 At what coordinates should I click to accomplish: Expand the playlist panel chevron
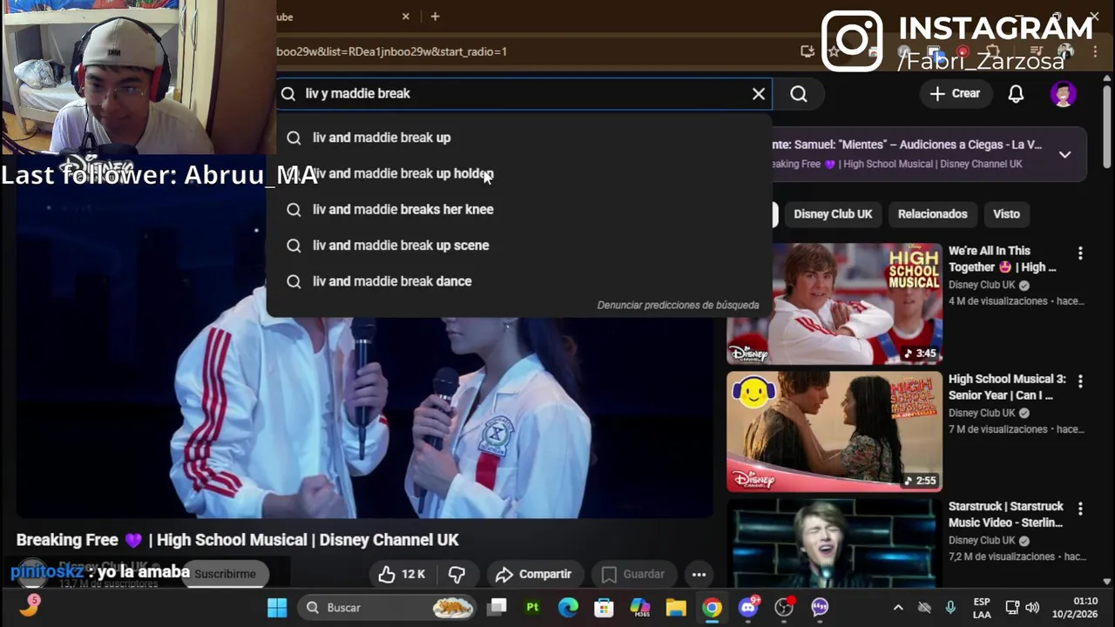1064,154
